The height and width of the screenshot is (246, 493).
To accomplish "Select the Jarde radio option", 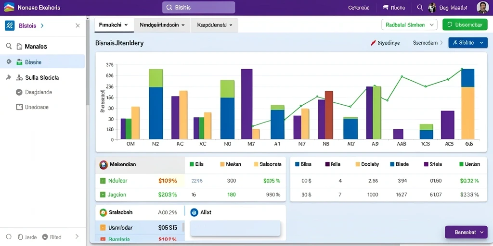I will pyautogui.click(x=21, y=237).
